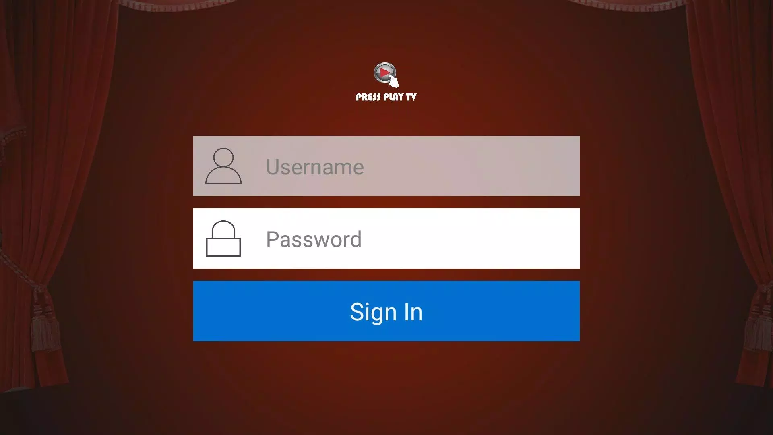Image resolution: width=773 pixels, height=435 pixels.
Task: Click the Sign In button
Action: [x=386, y=311]
